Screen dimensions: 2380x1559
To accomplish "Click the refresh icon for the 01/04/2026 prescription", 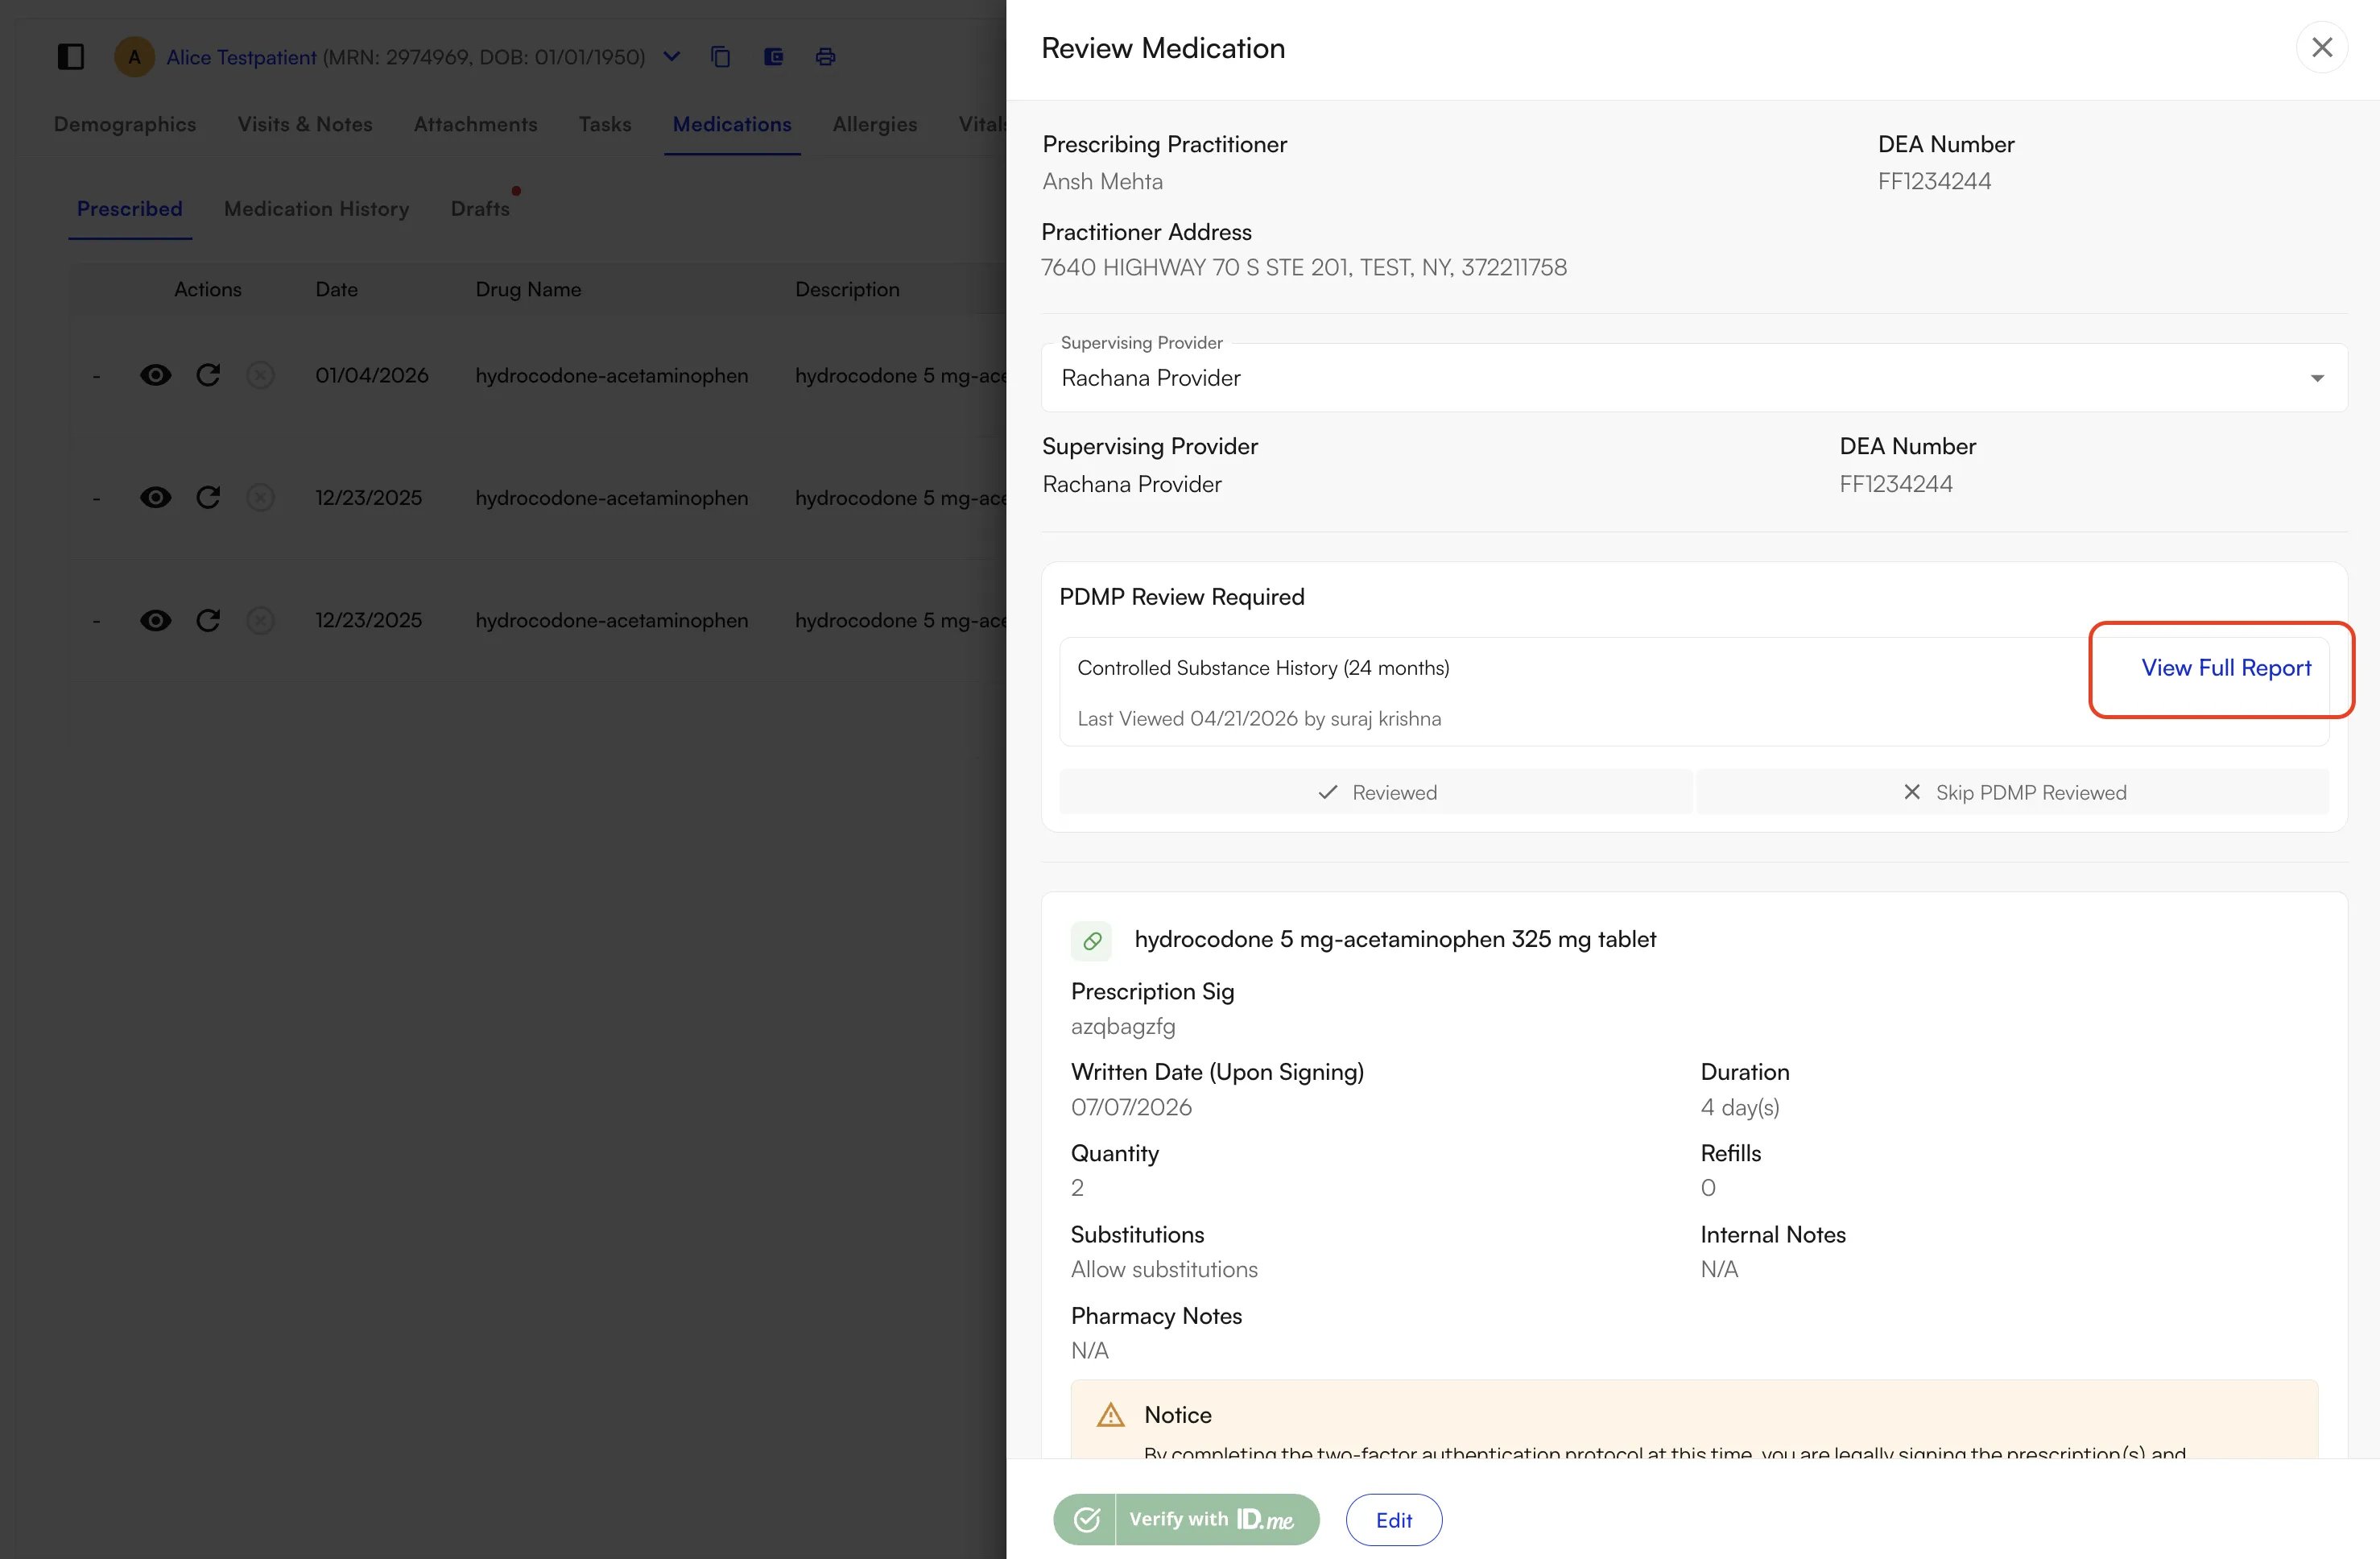I will (208, 375).
